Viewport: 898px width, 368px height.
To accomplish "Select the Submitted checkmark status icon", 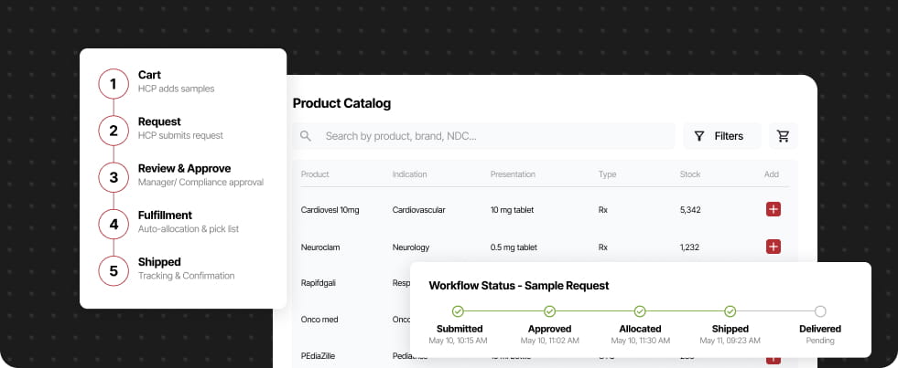I will click(458, 311).
